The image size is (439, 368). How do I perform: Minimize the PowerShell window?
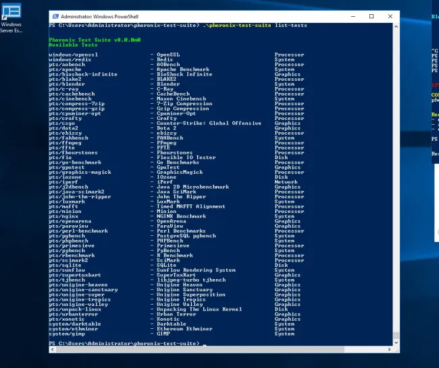(353, 16)
